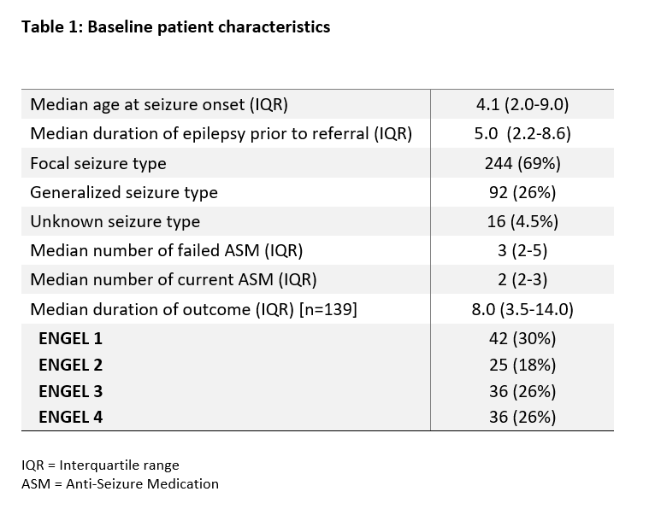Click the "Median duration of outcome" row label
The image size is (661, 509).
tap(193, 308)
